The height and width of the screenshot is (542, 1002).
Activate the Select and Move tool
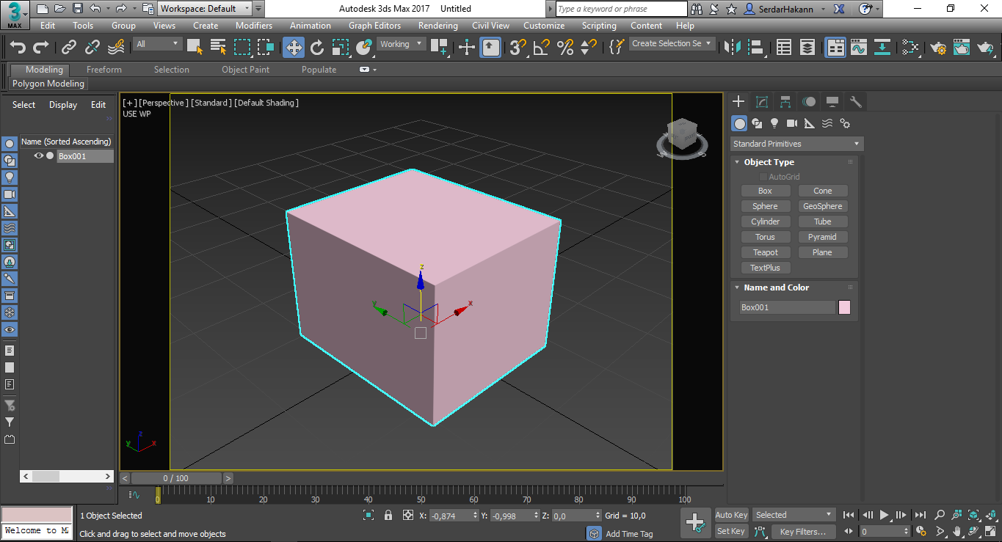(294, 47)
